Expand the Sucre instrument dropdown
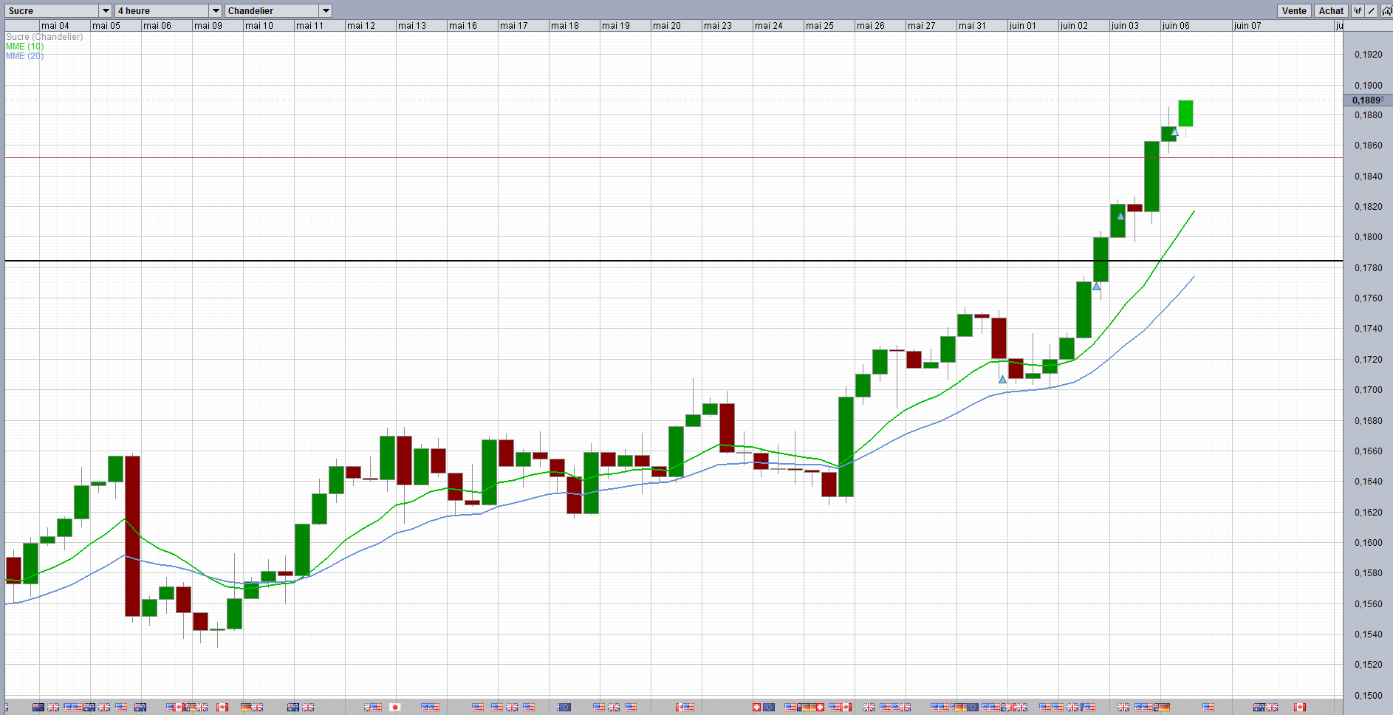The image size is (1393, 715). pos(106,10)
